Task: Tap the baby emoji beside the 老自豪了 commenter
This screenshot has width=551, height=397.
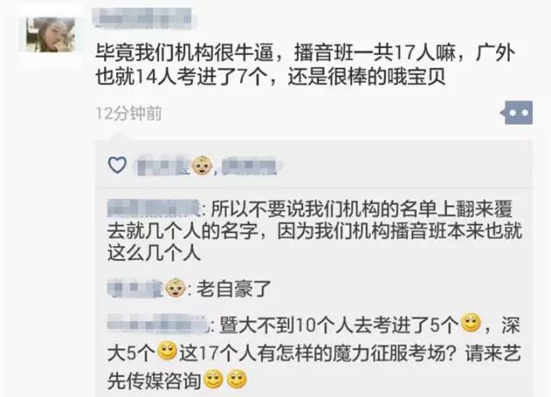Action: [176, 288]
